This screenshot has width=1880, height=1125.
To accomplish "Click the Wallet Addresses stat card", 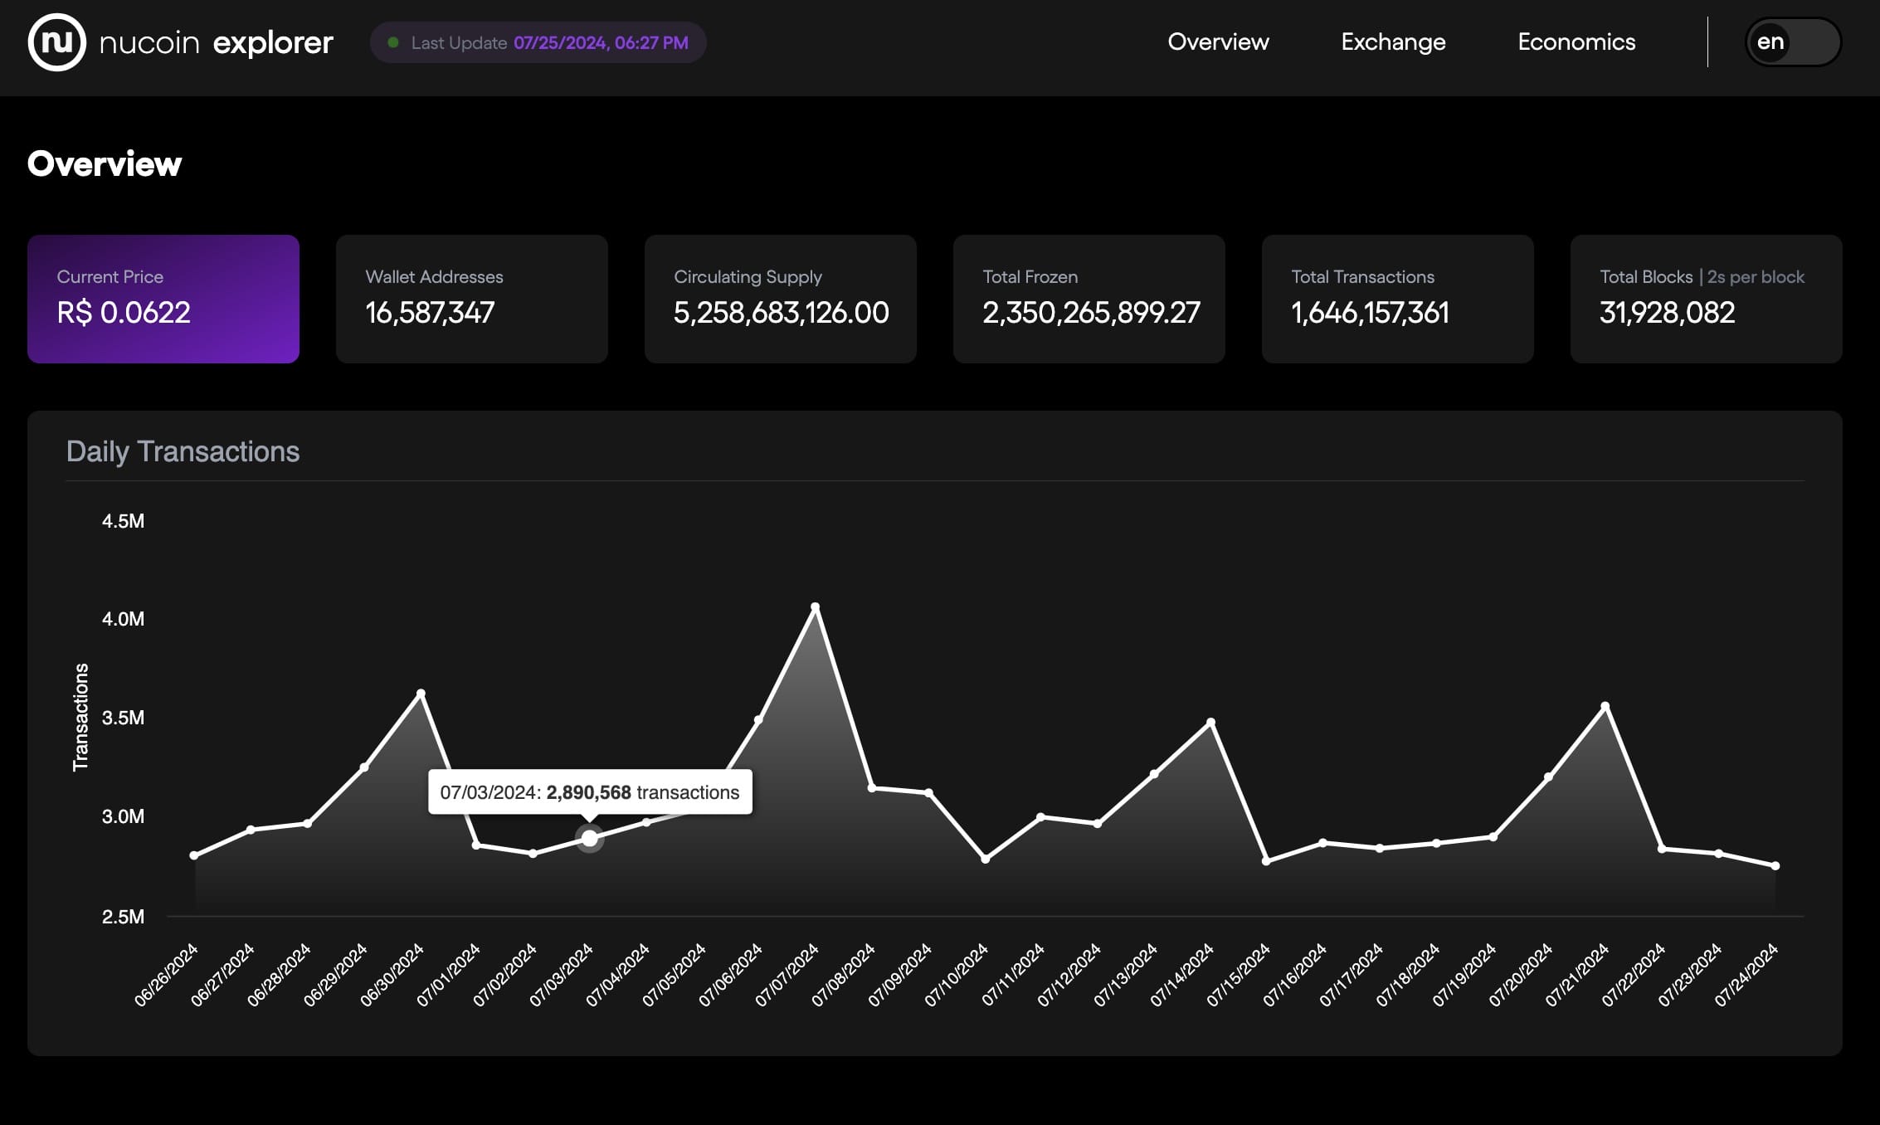I will coord(471,299).
